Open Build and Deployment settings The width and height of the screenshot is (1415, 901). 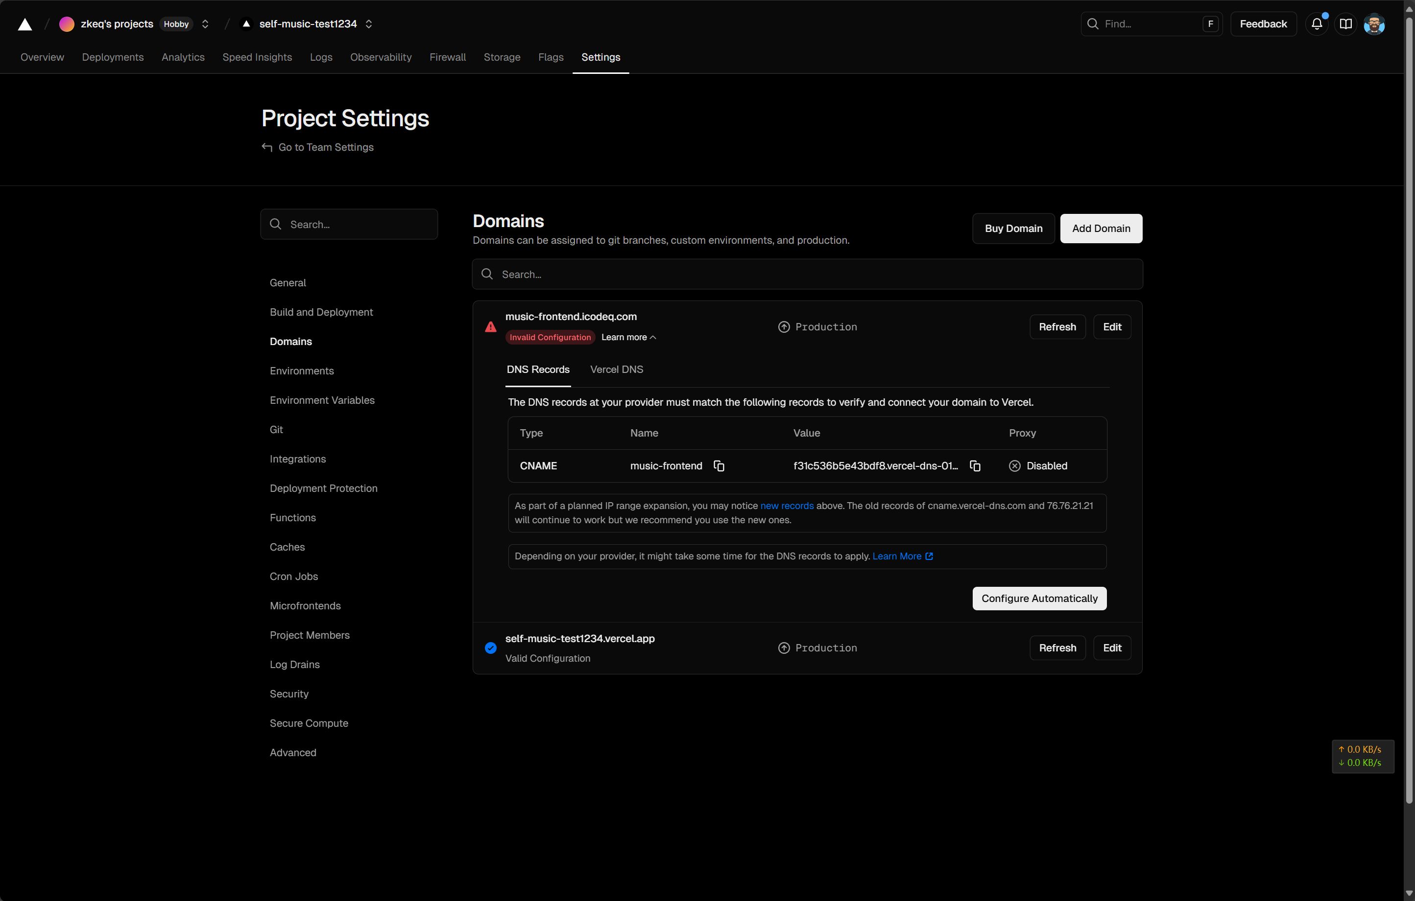click(321, 312)
